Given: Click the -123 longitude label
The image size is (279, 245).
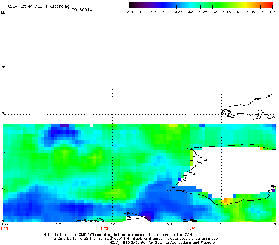Looking at the screenshot, I should [221, 224].
